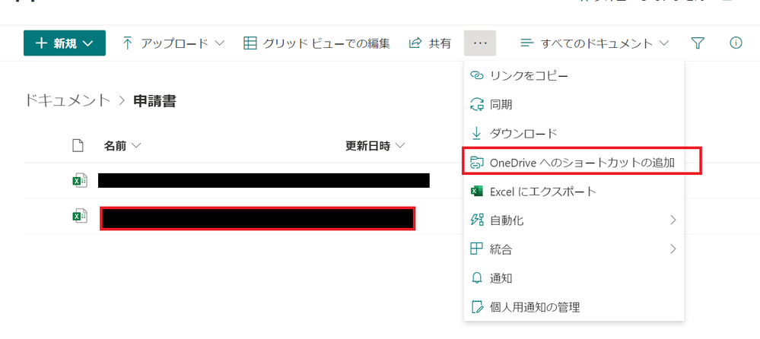Click the アップロード upload arrow icon
The width and height of the screenshot is (760, 339).
pyautogui.click(x=128, y=43)
